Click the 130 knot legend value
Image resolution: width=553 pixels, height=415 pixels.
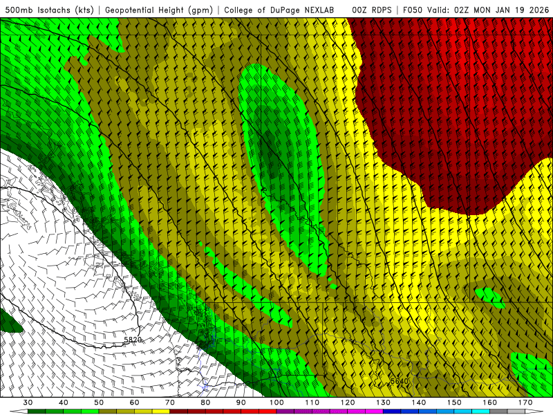coord(384,403)
